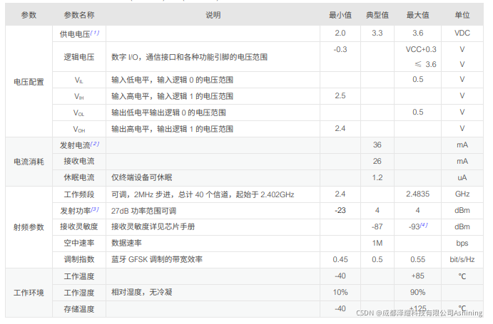This screenshot has height=324, width=493.
Task: Click the 26 typical receive current value
Action: point(377,161)
